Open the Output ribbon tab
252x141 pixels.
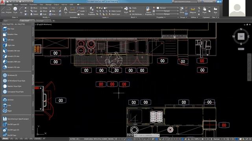coord(56,5)
